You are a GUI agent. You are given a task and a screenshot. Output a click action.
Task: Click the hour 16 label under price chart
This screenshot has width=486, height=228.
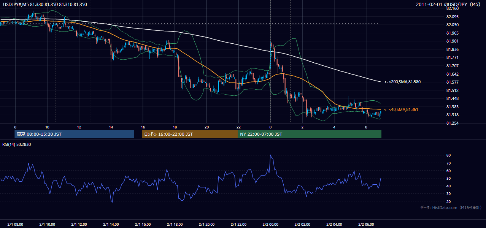tap(143, 127)
